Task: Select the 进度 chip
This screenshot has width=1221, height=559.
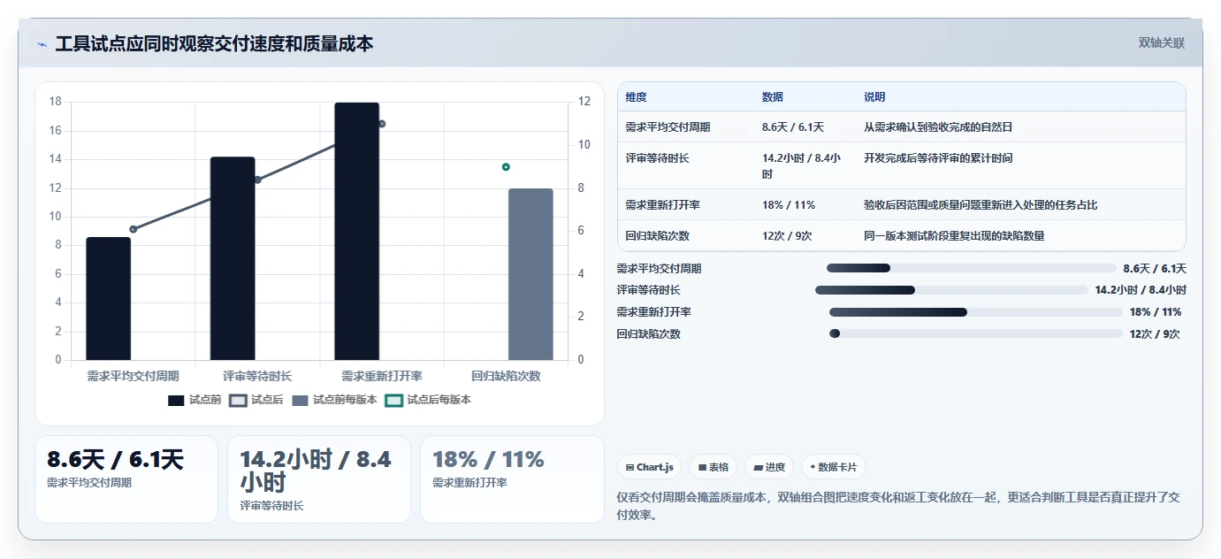Action: 769,467
